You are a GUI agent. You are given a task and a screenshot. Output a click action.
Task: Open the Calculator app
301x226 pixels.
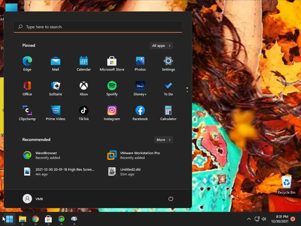click(168, 113)
